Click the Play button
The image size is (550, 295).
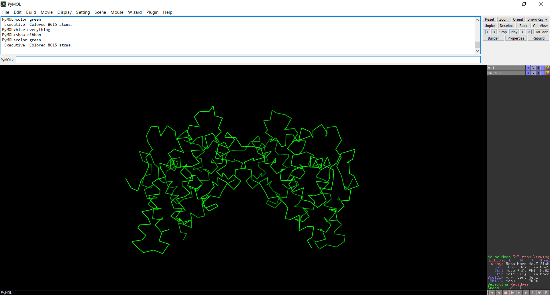tap(514, 32)
